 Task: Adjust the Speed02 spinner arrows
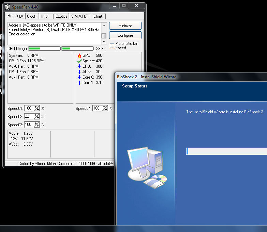(37, 116)
